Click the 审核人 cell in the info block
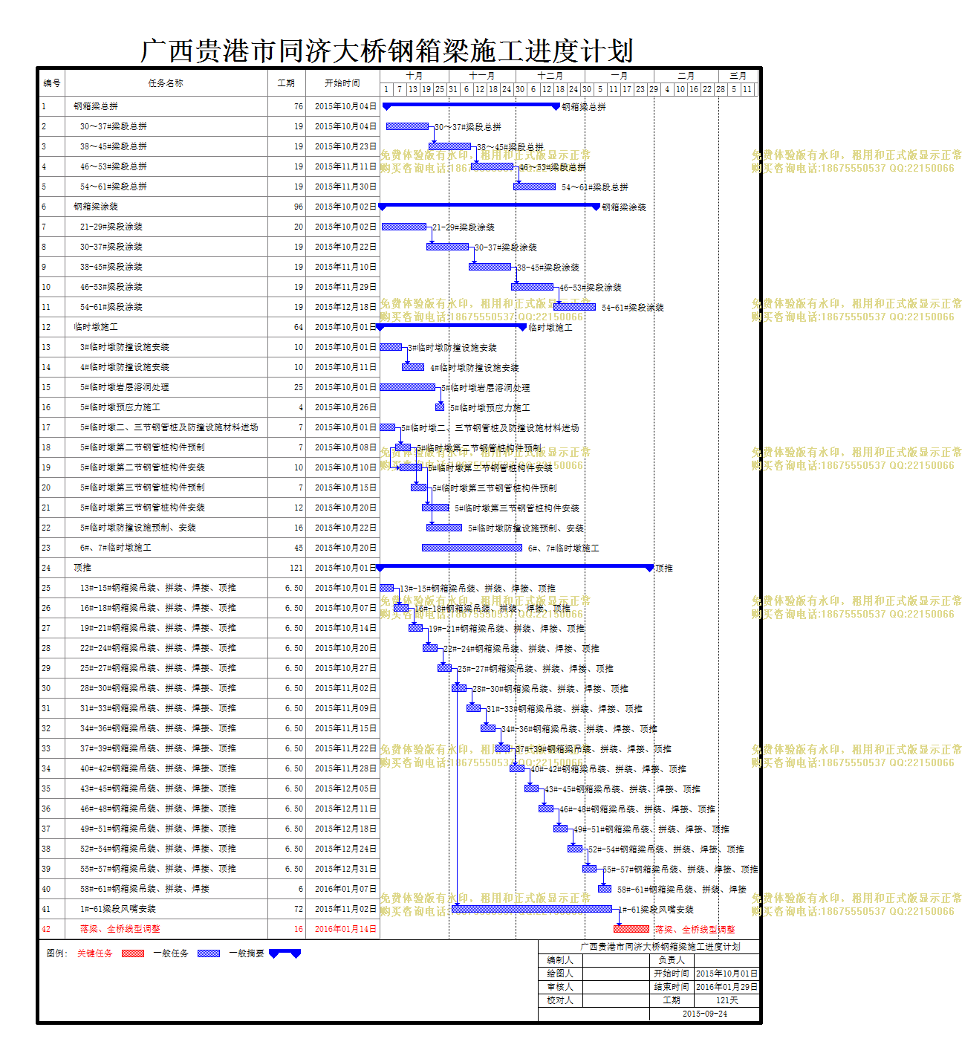 point(560,987)
